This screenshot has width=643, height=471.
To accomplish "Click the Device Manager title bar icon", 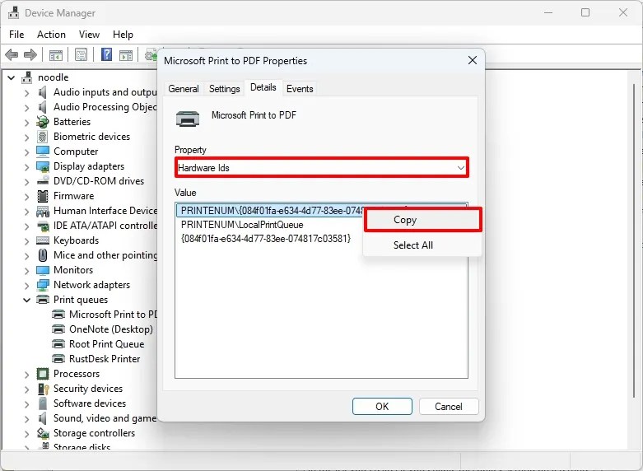I will (x=13, y=12).
